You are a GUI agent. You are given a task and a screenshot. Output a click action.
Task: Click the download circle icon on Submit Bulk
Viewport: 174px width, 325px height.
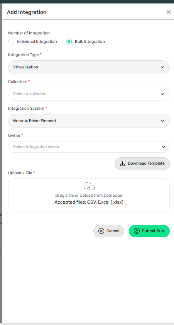137,231
